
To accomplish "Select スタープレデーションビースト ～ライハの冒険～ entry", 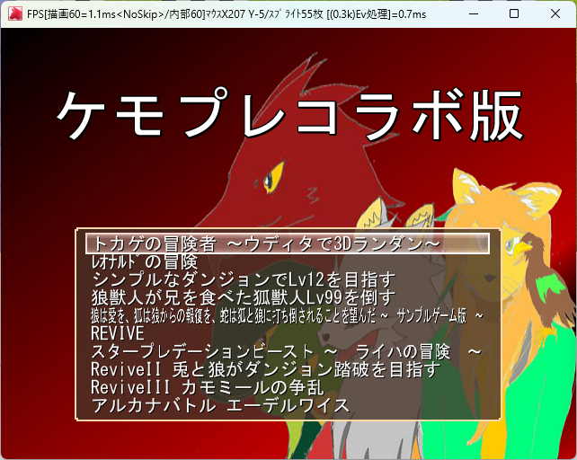I will point(286,351).
